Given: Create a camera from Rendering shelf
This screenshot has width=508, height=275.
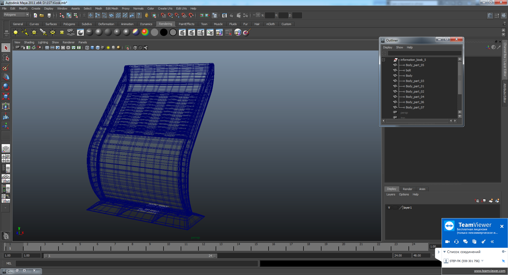Looking at the screenshot, I should pyautogui.click(x=71, y=33).
